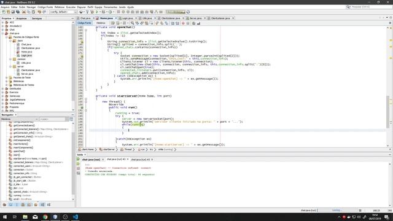Click the Redo toolbar icon
393x221 pixels.
[44, 12]
